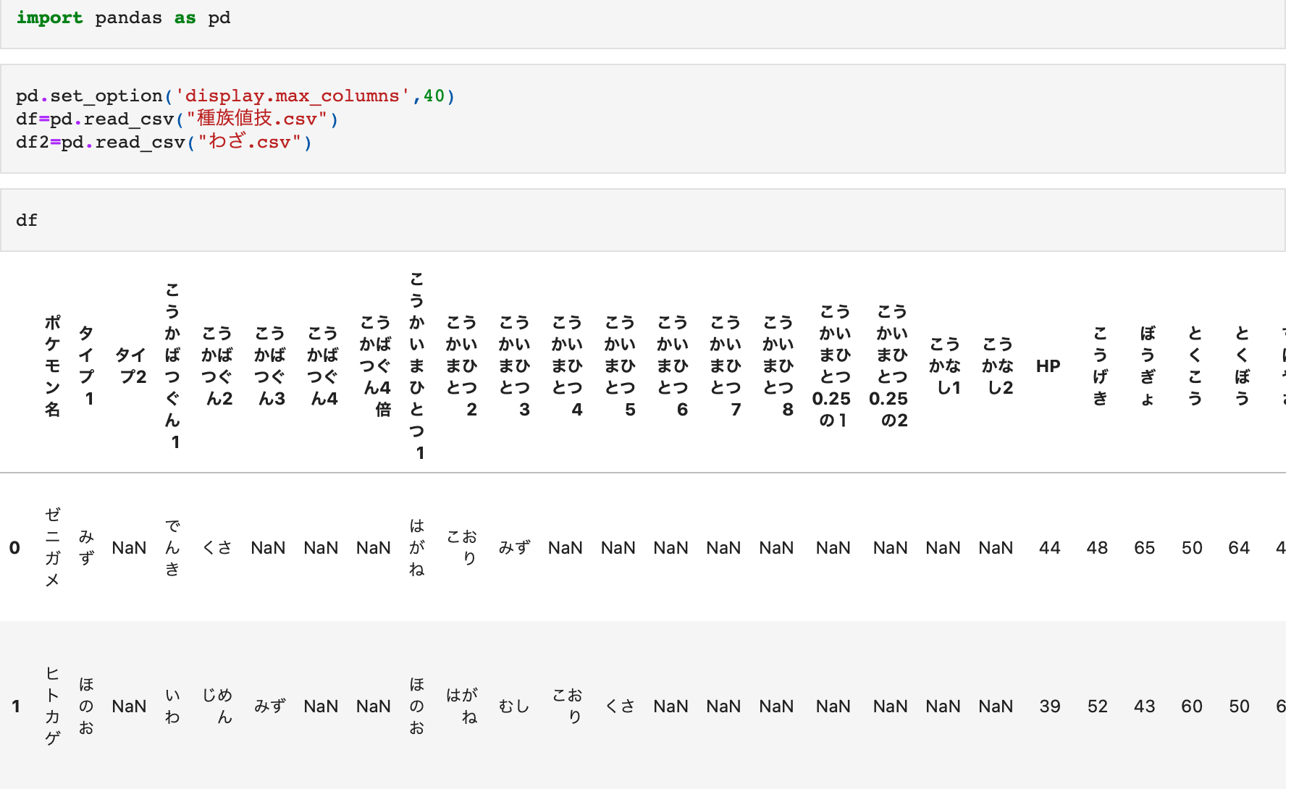Screen dimensions: 1299x789
Task: Click the こうかなし1 column header
Action: [x=945, y=366]
